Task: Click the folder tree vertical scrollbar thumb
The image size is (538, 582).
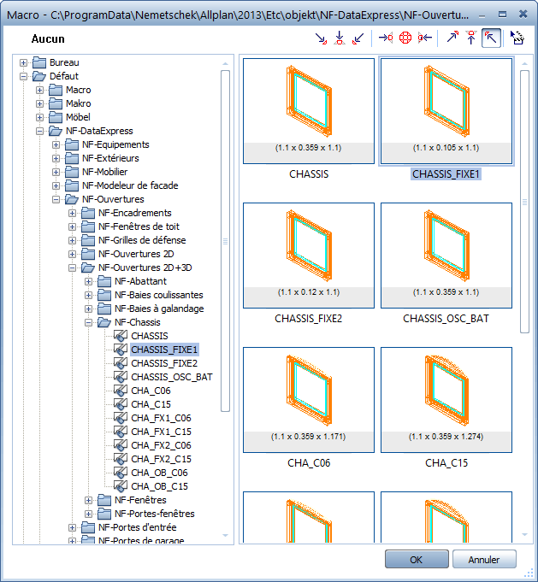Action: (225, 241)
